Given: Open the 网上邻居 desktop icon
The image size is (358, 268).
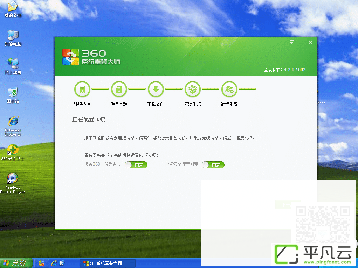Looking at the screenshot, I should (13, 67).
